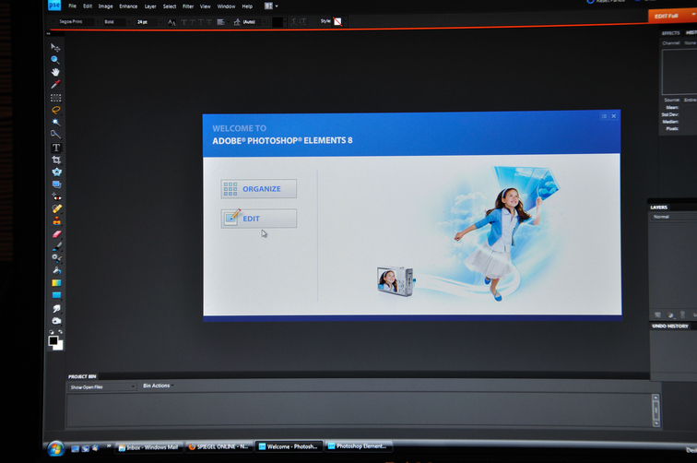The image size is (697, 463).
Task: Open the Edit menu
Action: pyautogui.click(x=88, y=6)
